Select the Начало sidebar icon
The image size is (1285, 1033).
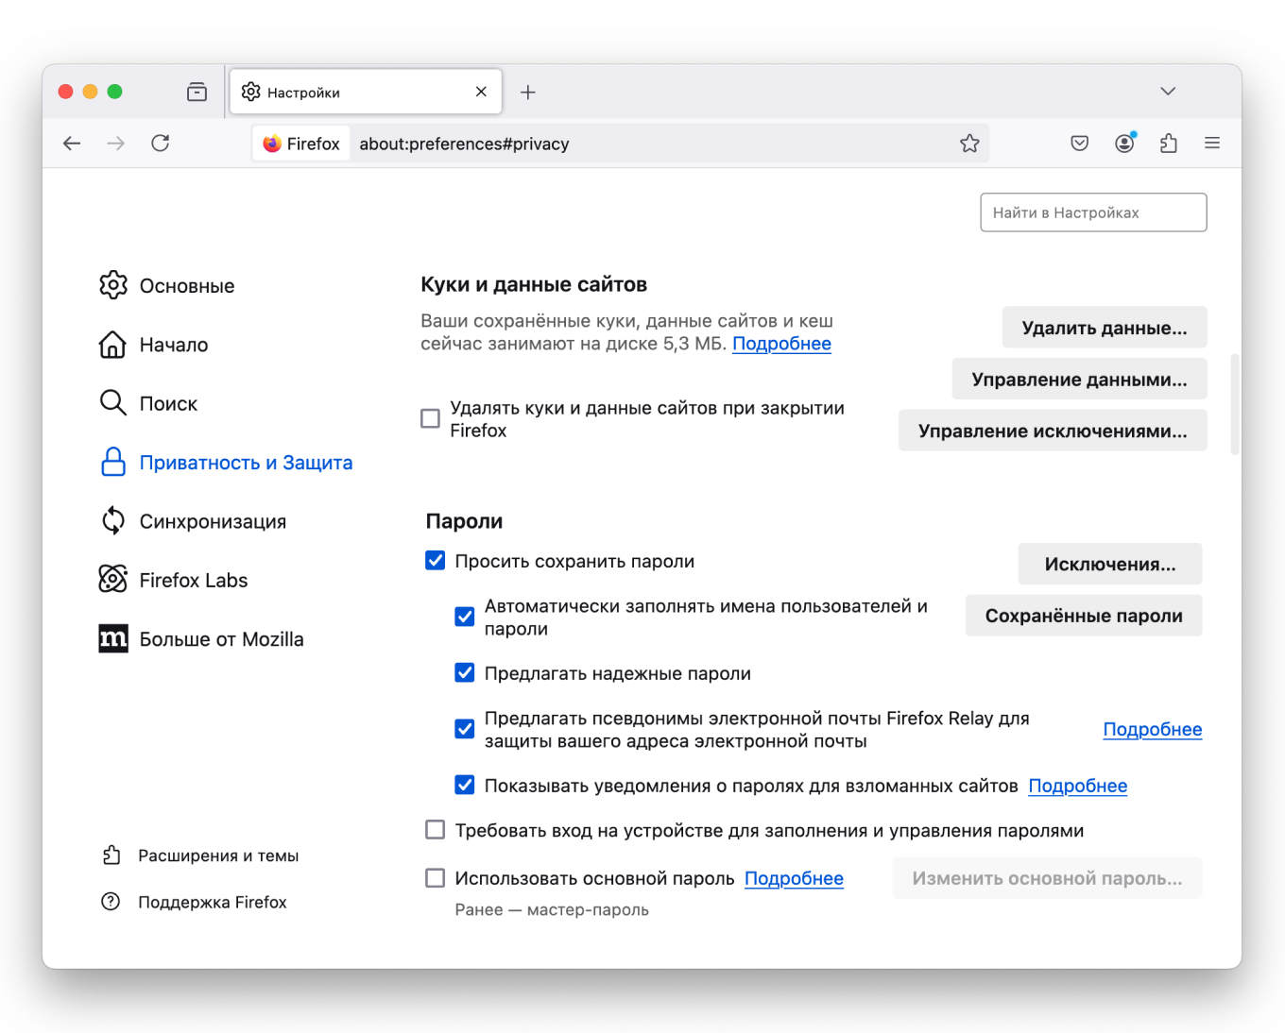click(x=112, y=345)
